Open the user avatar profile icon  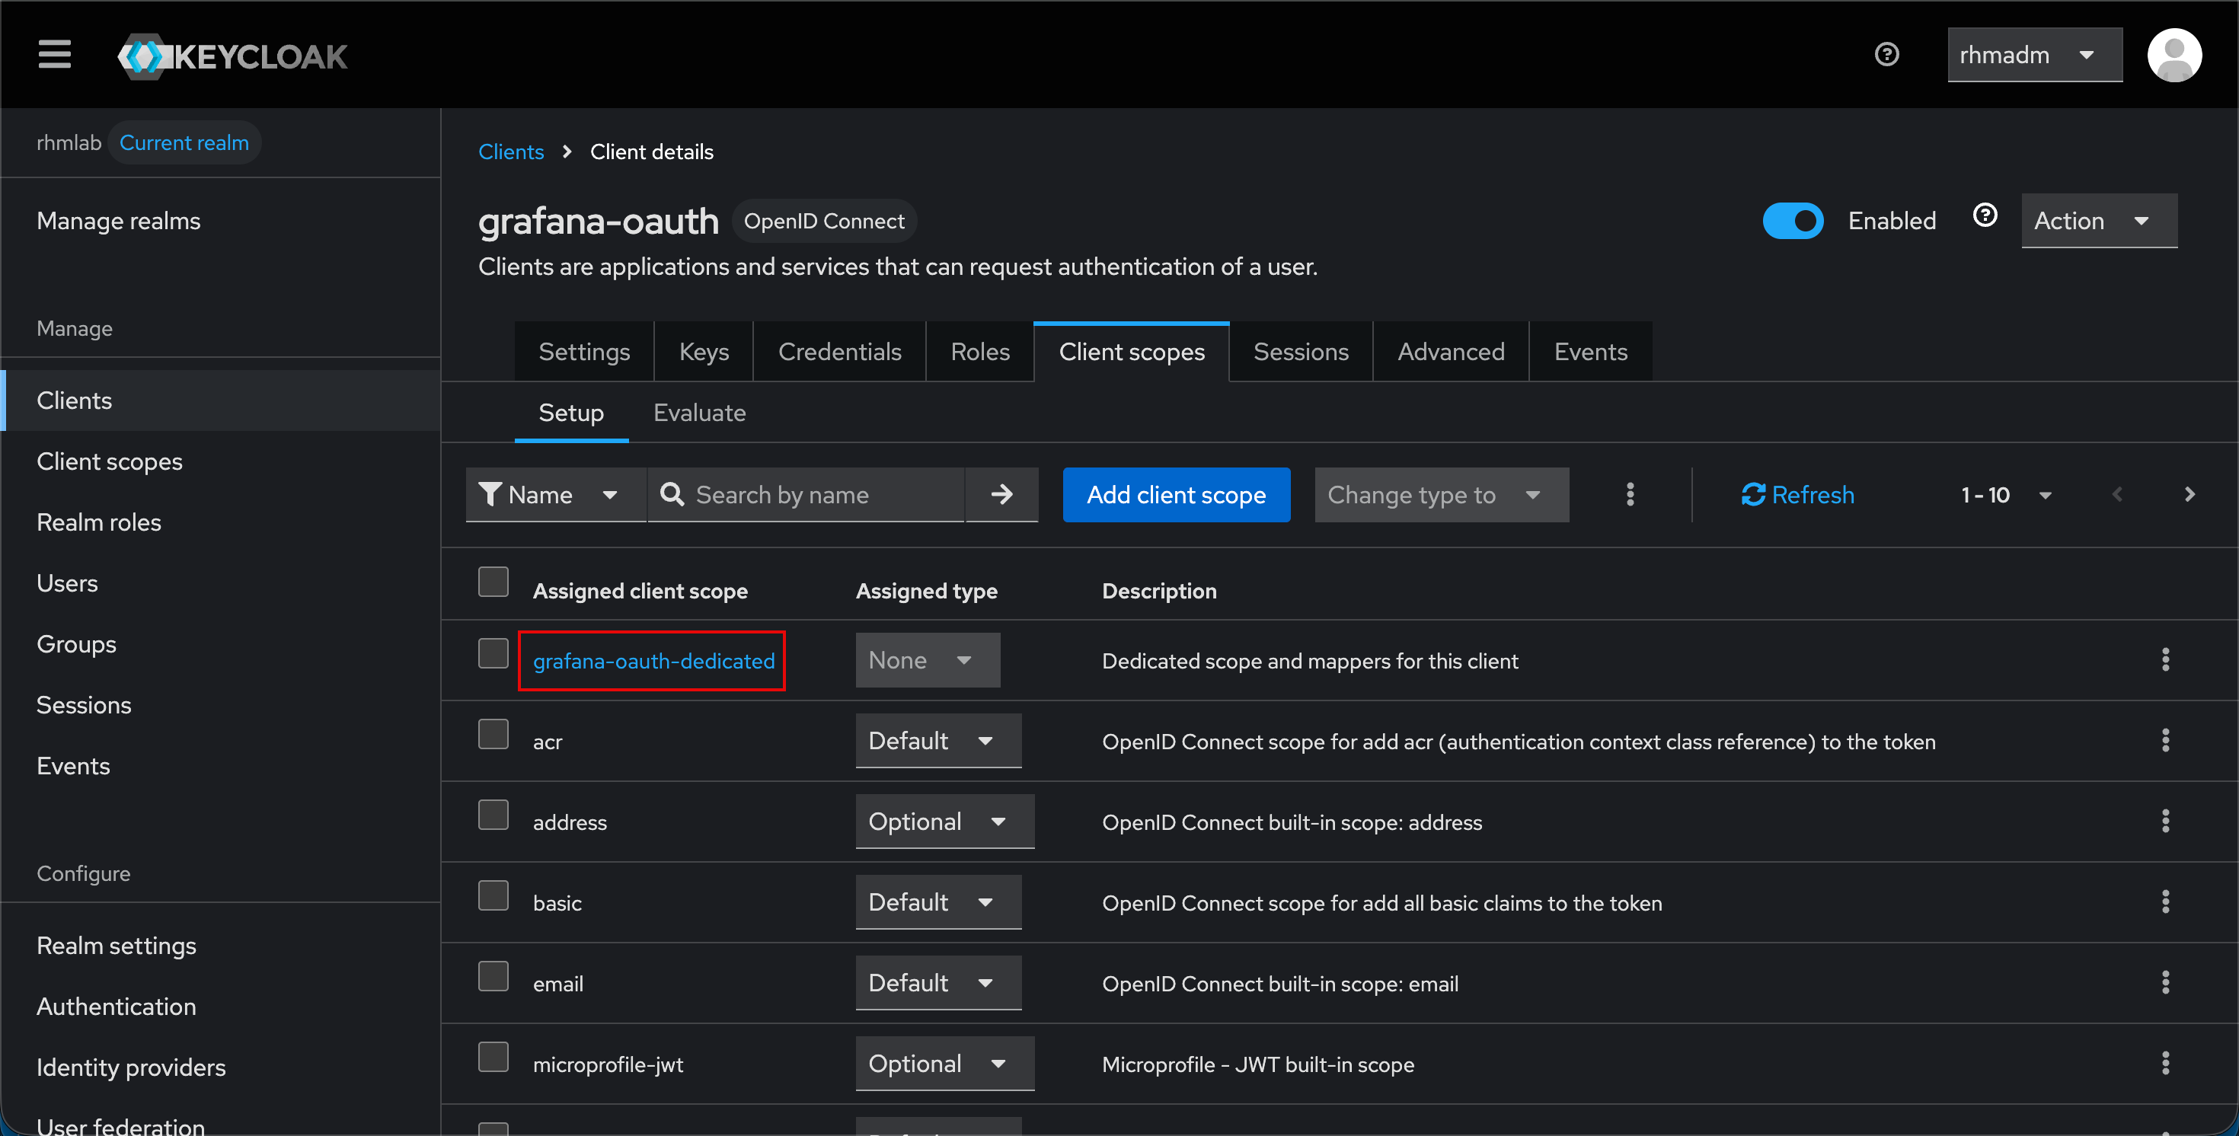[x=2173, y=55]
